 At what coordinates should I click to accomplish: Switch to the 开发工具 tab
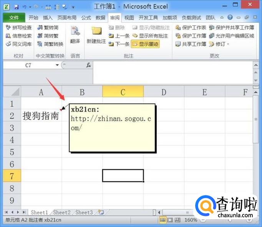pos(148,18)
